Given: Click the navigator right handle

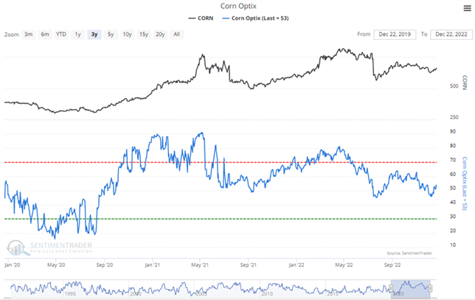Looking at the screenshot, I should point(431,287).
